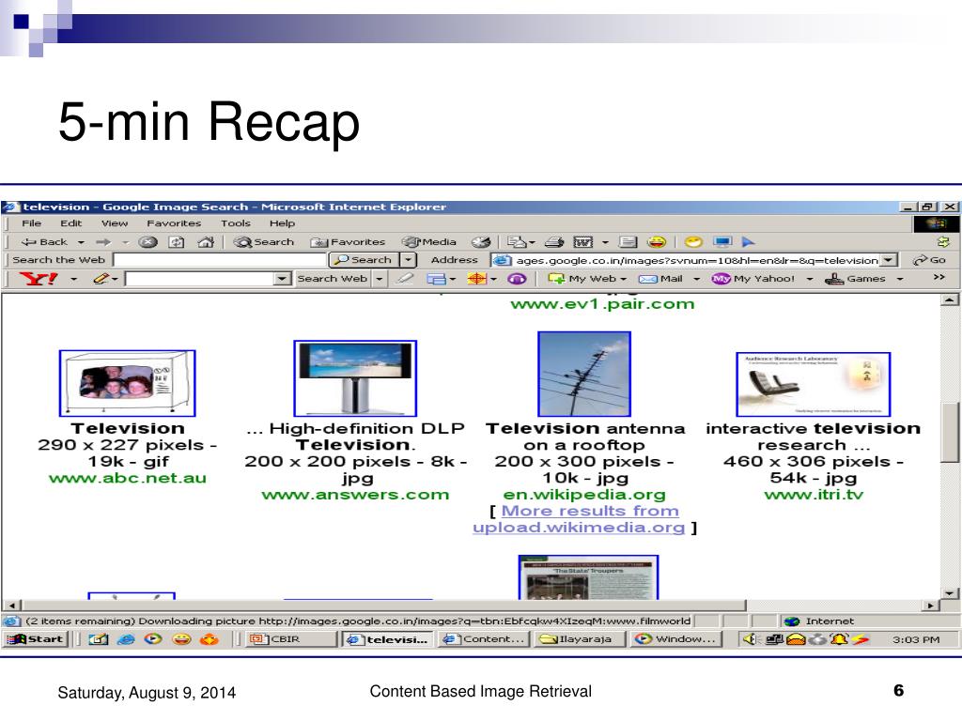The width and height of the screenshot is (962, 721).
Task: Click the horizontal scrollbar right arrow
Action: coord(931,606)
